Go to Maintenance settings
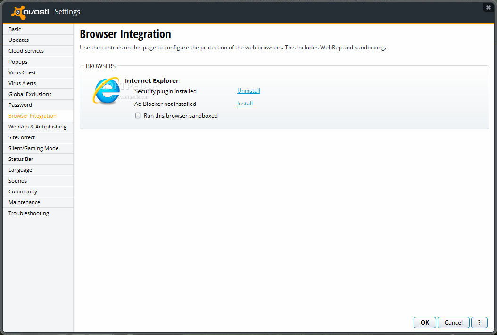 click(x=38, y=202)
